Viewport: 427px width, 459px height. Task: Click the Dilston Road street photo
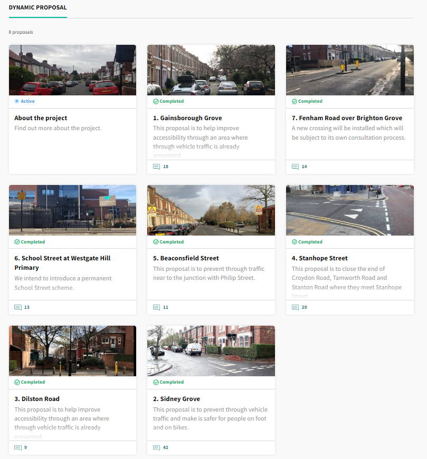coord(72,350)
